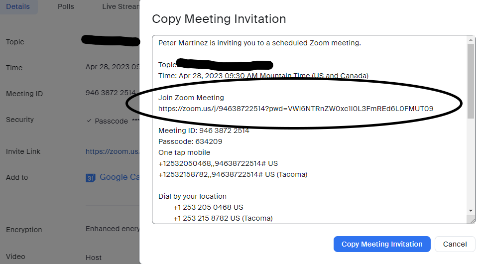Click the Passcode checkmark icon under Security
Viewport: 481px width, 264px height.
89,121
